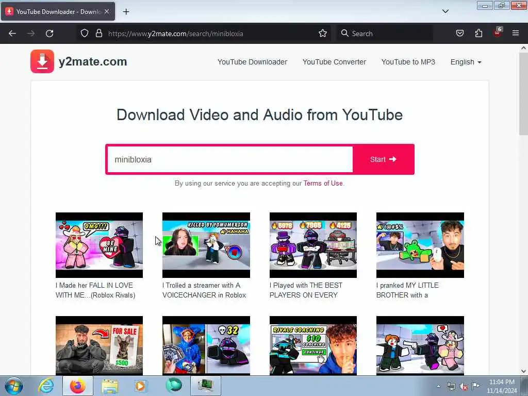Image resolution: width=528 pixels, height=396 pixels.
Task: Reload the page with refresh icon
Action: [49, 34]
